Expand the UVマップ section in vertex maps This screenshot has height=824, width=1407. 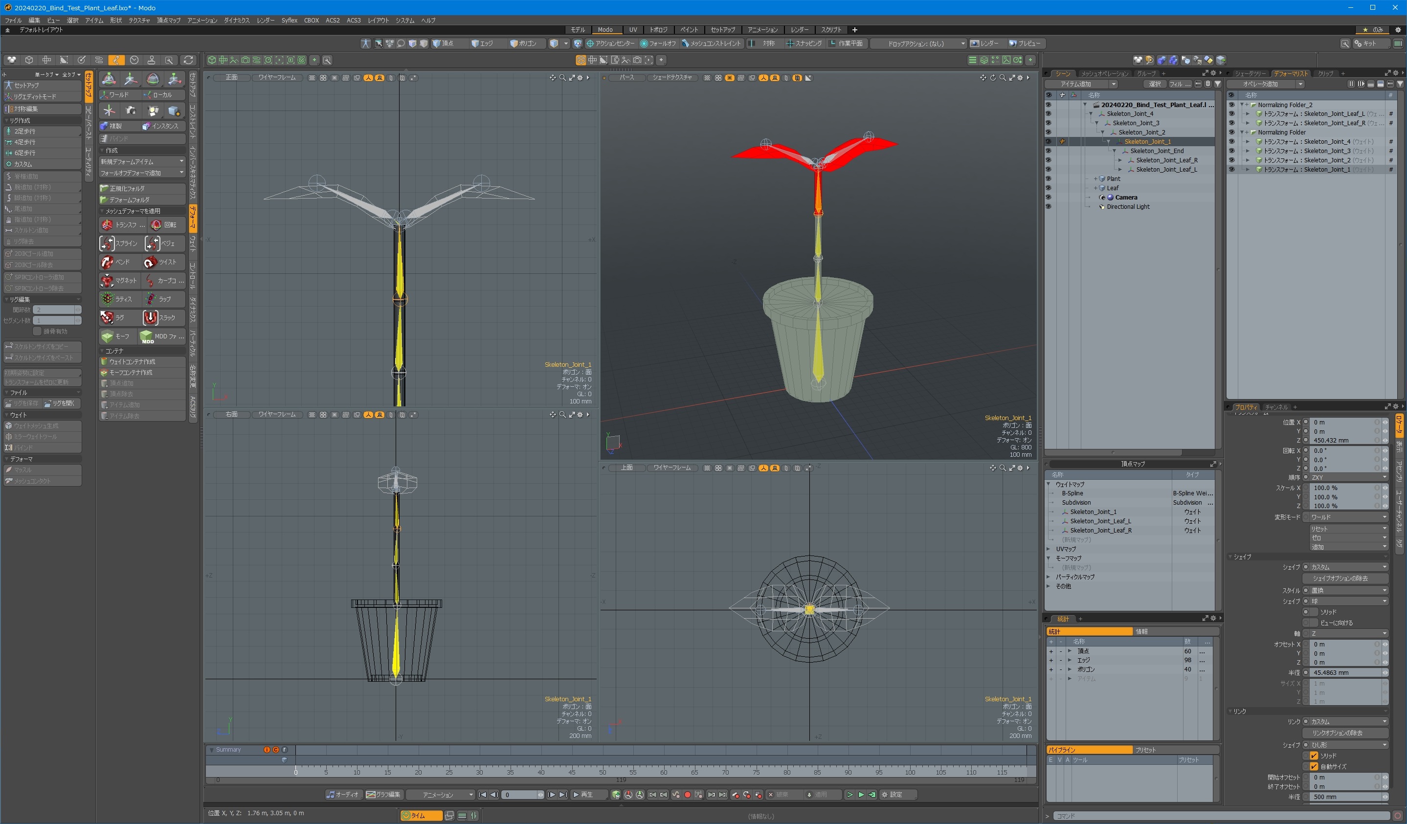[1049, 549]
